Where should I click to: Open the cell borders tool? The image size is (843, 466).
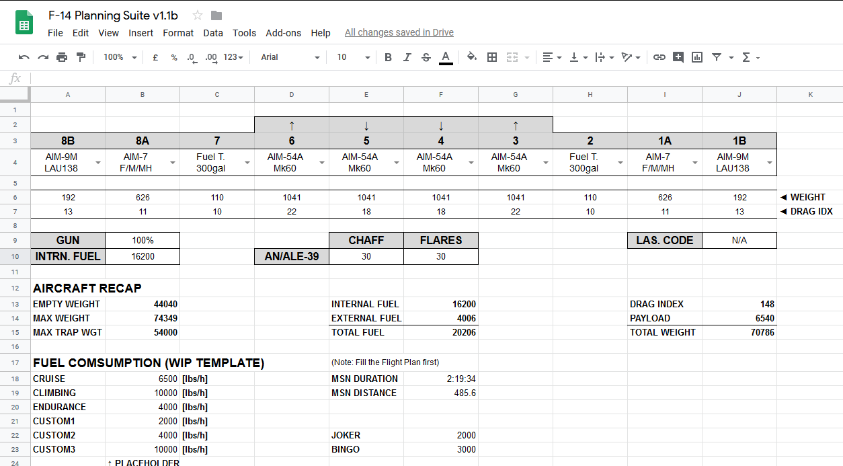pyautogui.click(x=492, y=58)
